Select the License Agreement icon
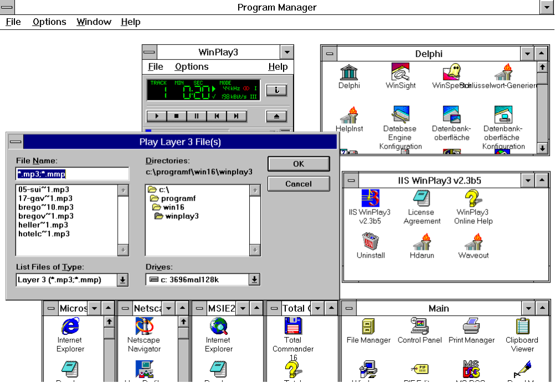The image size is (555, 383). [x=422, y=198]
